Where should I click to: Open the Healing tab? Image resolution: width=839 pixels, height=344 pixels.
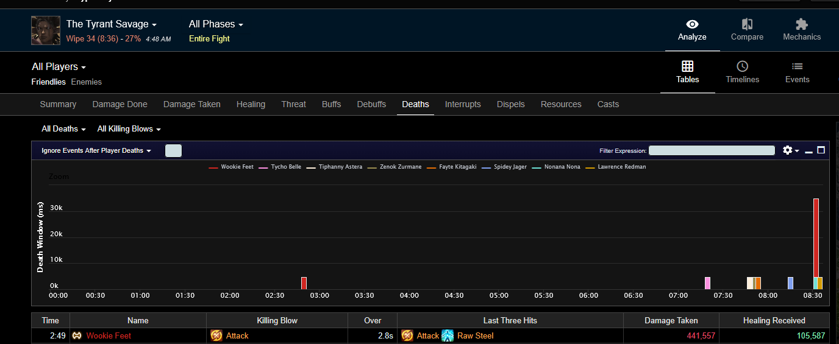(251, 104)
